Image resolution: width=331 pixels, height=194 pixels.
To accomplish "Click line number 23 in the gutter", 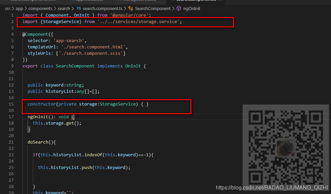I will tap(11, 155).
